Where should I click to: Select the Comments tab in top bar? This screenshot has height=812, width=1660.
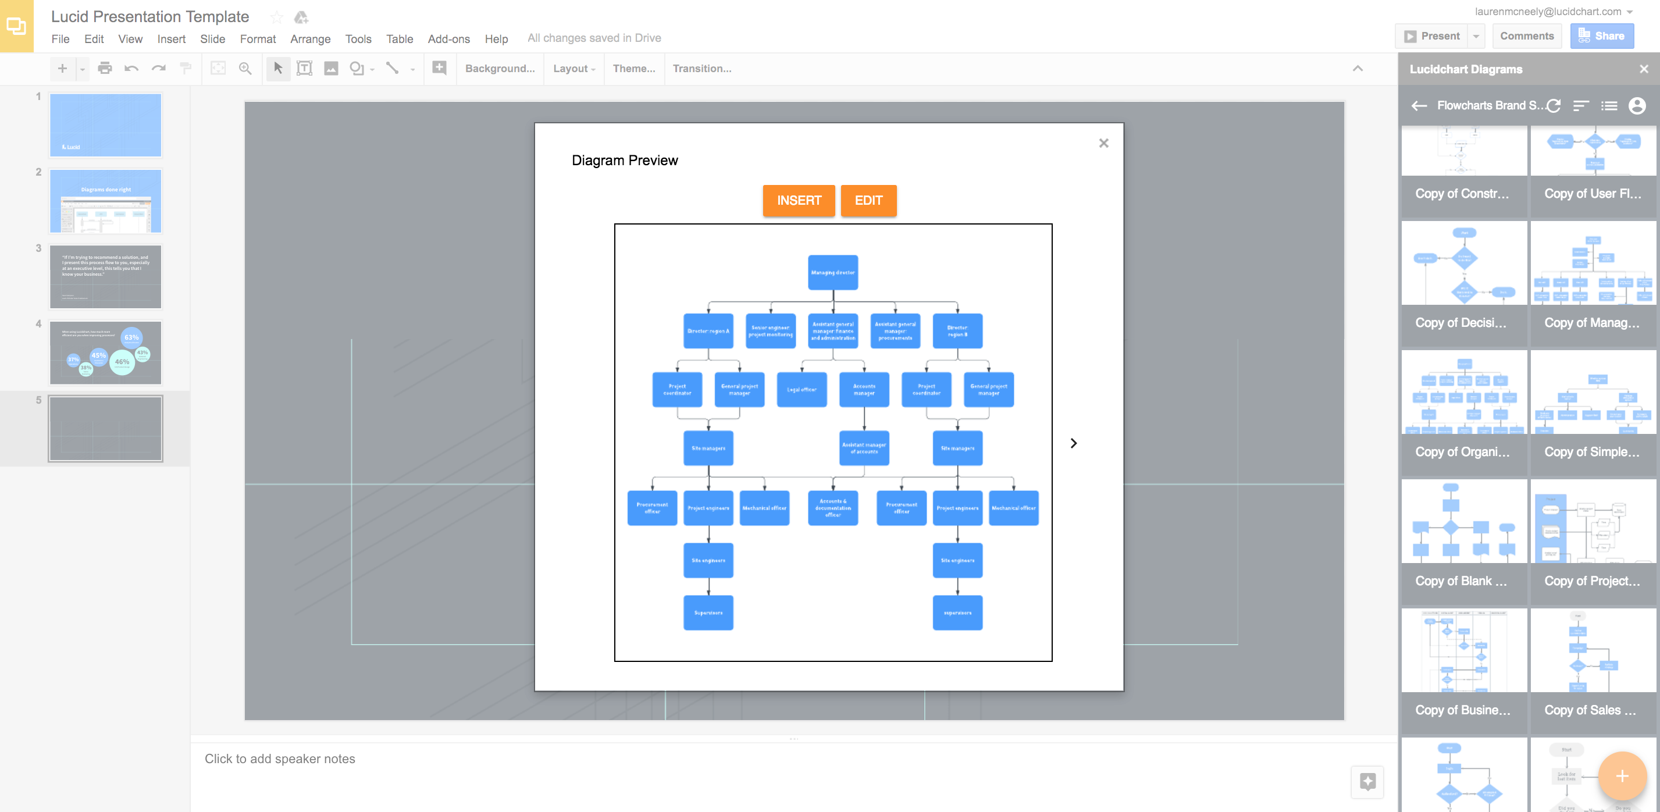point(1526,36)
